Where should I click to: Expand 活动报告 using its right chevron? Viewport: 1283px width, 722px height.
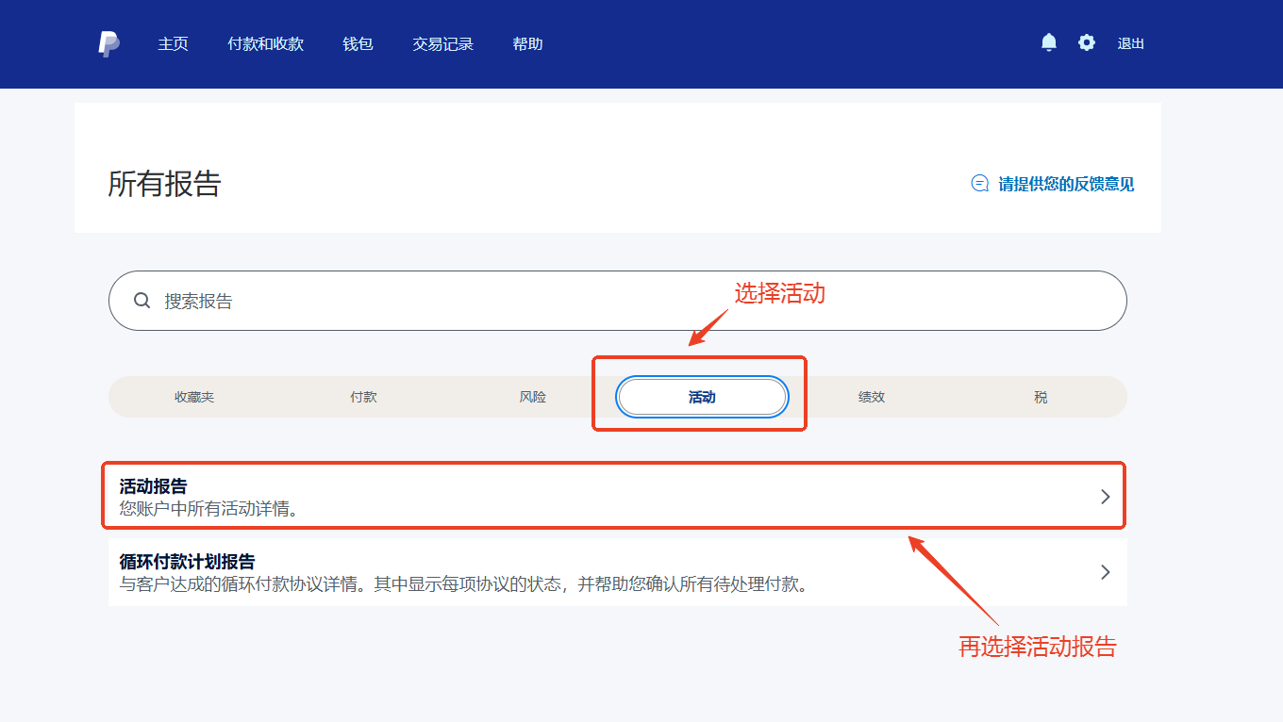tap(1106, 497)
